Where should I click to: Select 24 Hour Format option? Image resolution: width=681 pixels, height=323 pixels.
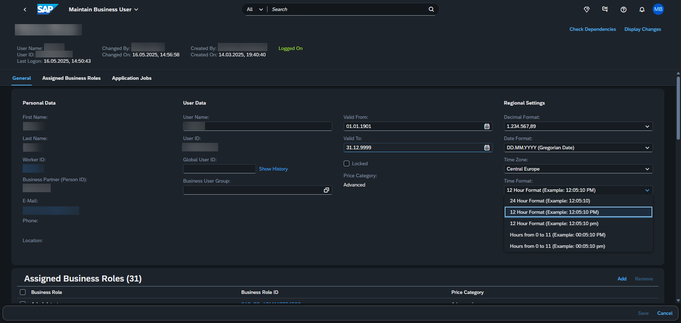578,201
